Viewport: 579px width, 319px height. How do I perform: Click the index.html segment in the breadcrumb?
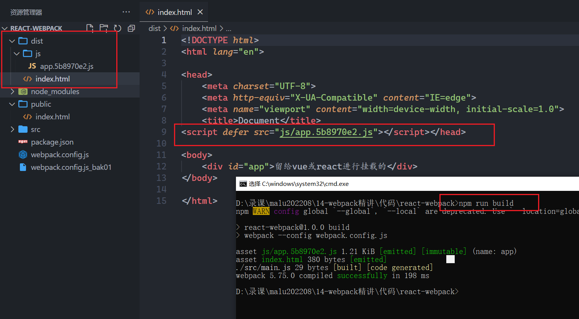[x=199, y=28]
